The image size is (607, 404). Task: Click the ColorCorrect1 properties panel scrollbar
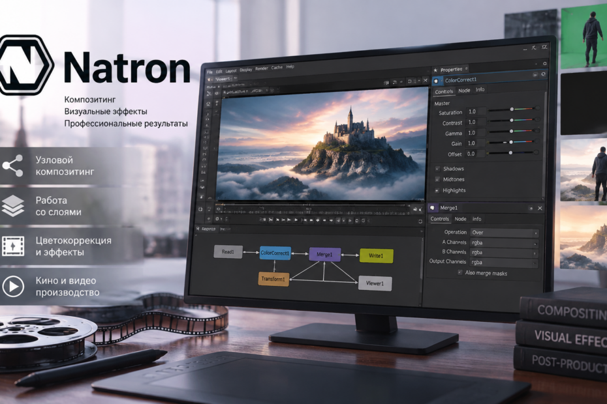[x=545, y=143]
